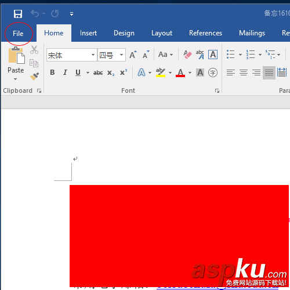
Task: Align text right
Action: 256,72
